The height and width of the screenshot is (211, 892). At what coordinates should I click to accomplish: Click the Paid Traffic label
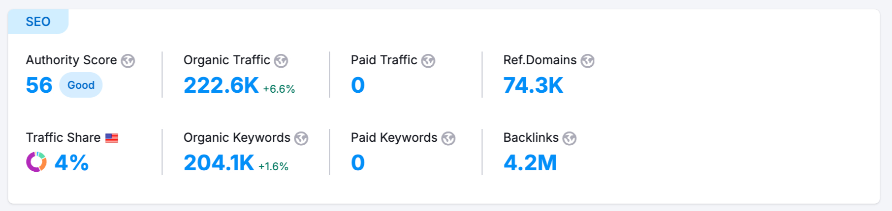click(x=384, y=60)
